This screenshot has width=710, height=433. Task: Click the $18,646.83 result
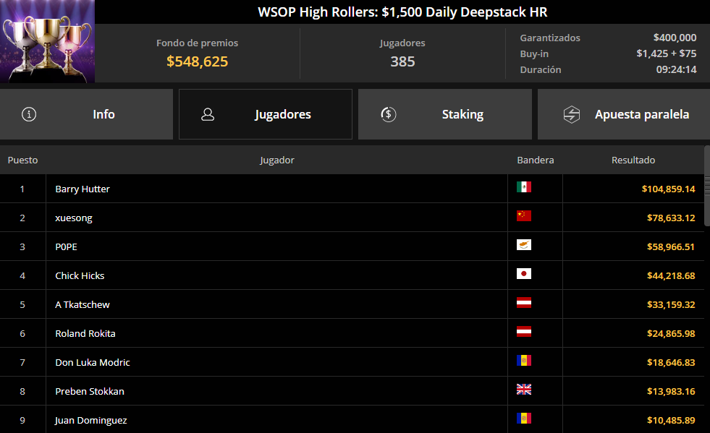pos(671,363)
